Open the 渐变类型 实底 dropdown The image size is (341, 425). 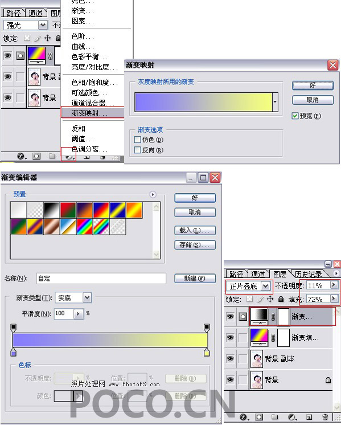[x=87, y=298]
